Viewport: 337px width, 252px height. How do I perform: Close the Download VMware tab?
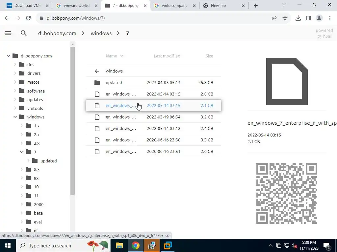47,6
